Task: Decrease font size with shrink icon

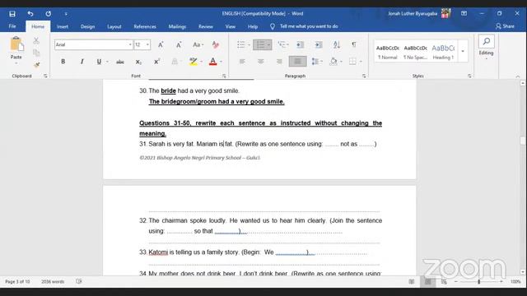Action: [179, 44]
